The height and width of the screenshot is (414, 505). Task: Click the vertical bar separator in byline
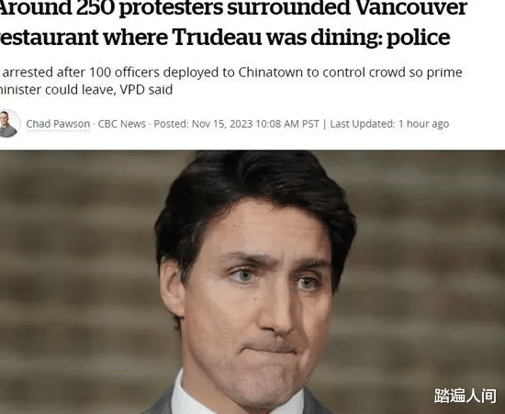[x=325, y=124]
